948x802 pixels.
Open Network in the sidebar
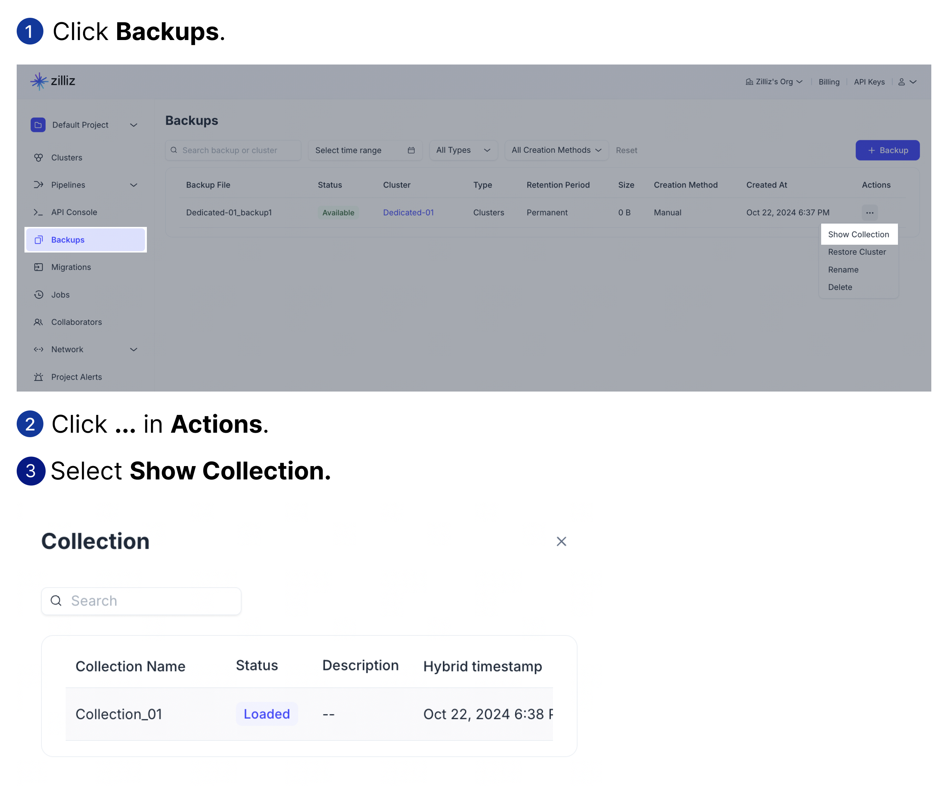(67, 349)
